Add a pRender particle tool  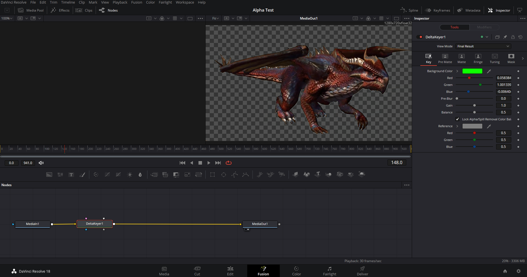281,174
